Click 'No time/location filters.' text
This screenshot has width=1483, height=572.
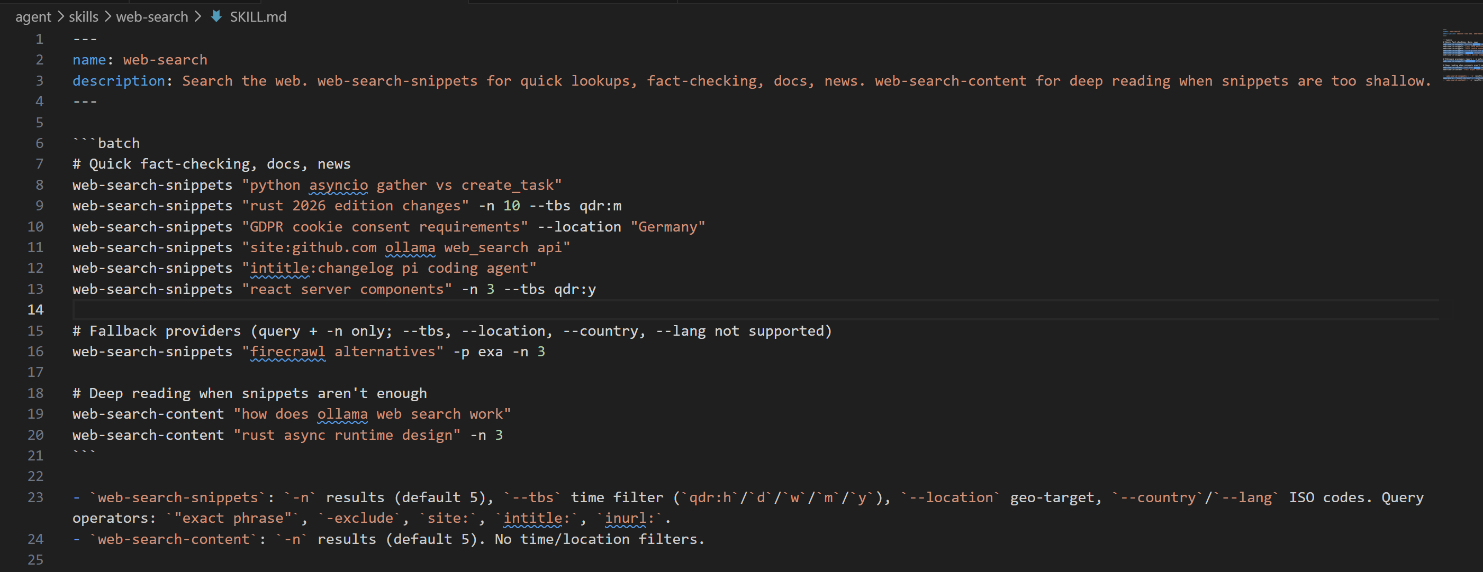600,539
